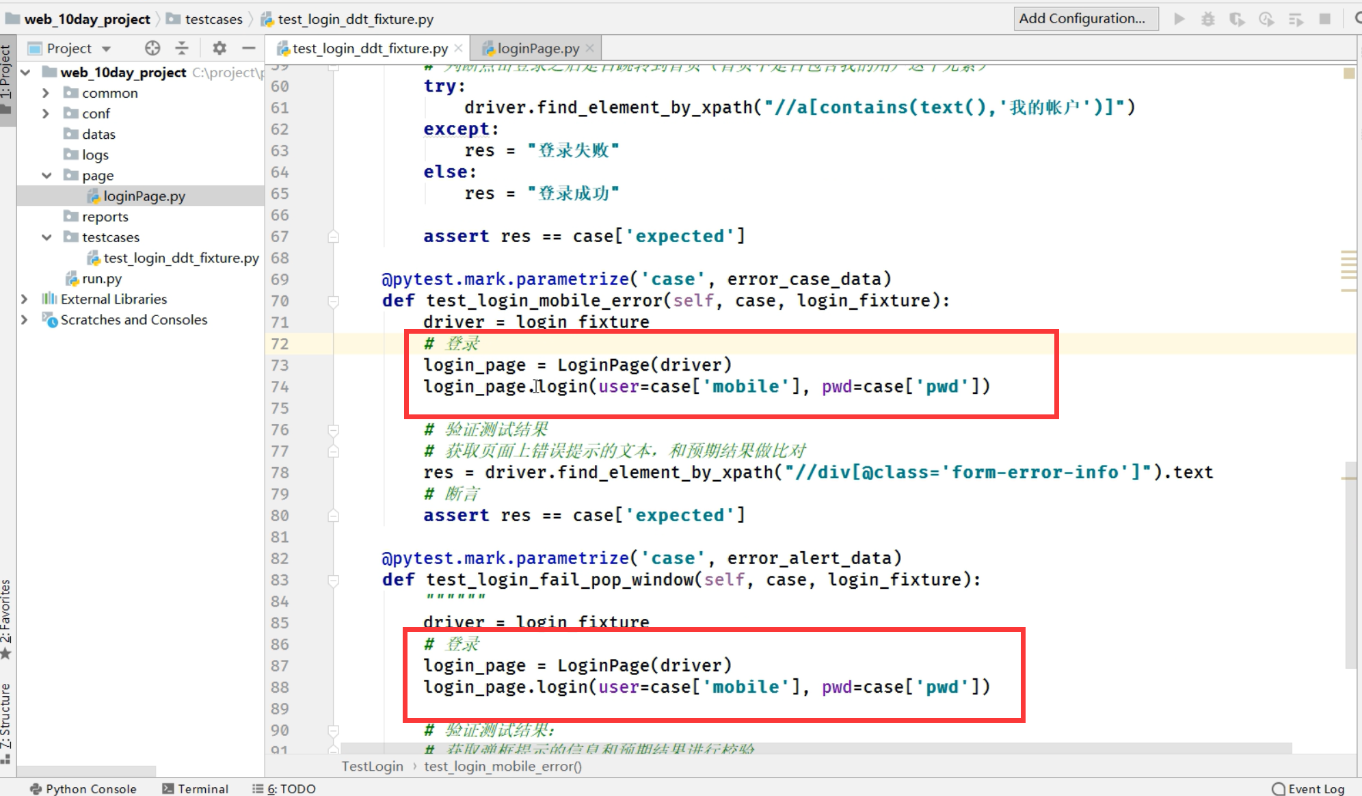Click the Run (play) icon
The image size is (1362, 796).
tap(1179, 19)
